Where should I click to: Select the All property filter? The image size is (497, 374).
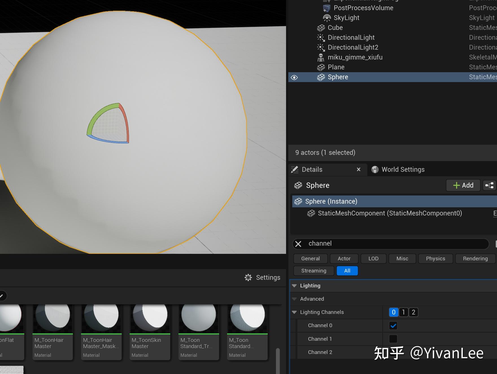[x=347, y=271]
